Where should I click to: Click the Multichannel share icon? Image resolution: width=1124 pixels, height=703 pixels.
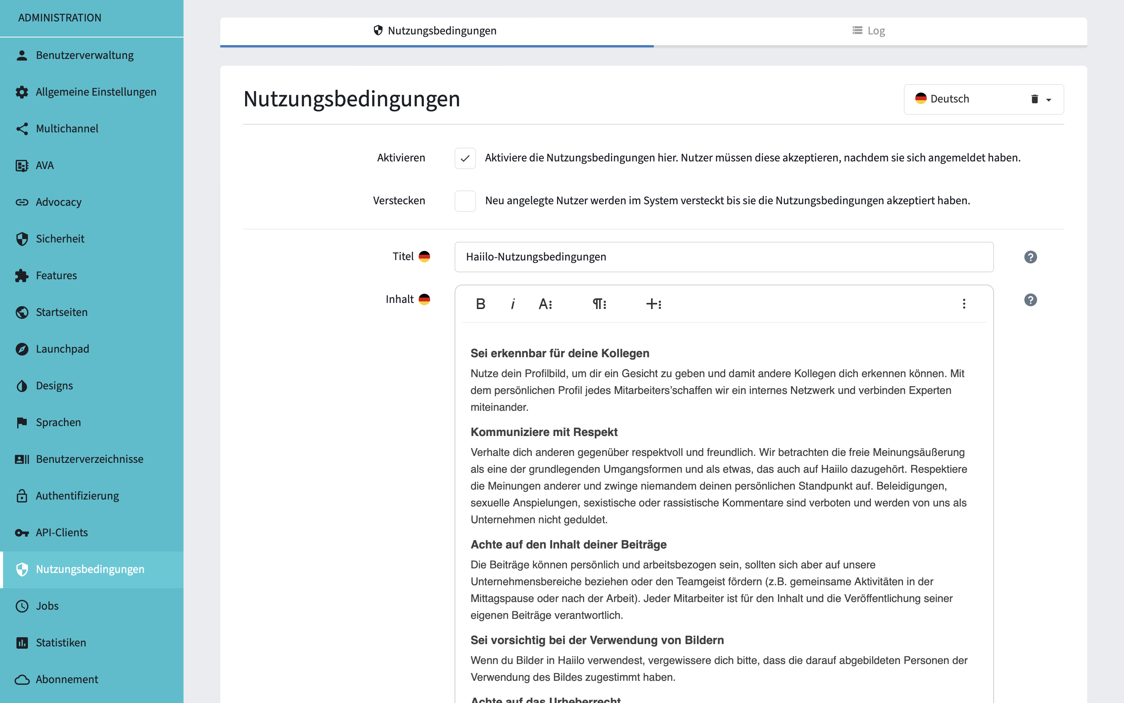tap(22, 129)
